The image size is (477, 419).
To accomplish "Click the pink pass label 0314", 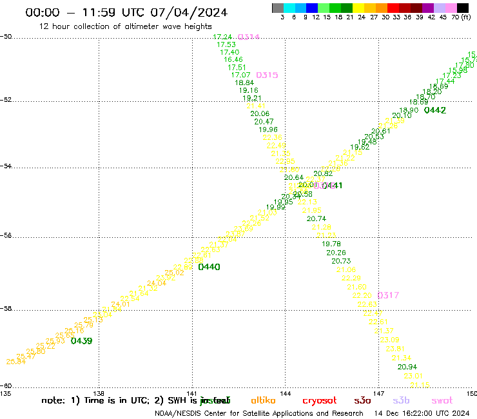I will pos(249,37).
